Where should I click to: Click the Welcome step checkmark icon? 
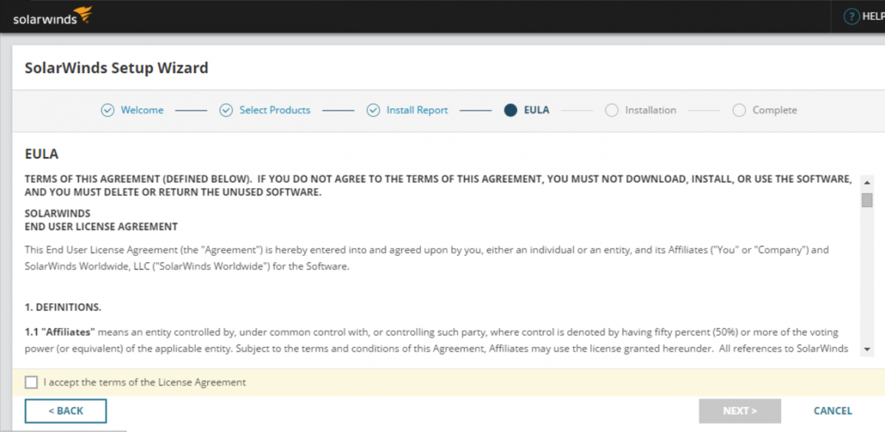point(108,111)
